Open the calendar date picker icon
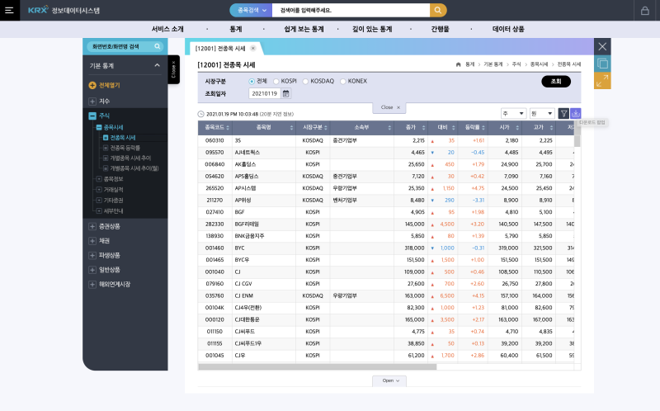660x411 pixels. pyautogui.click(x=285, y=93)
